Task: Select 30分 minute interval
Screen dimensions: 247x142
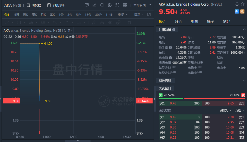Action: click(98, 15)
